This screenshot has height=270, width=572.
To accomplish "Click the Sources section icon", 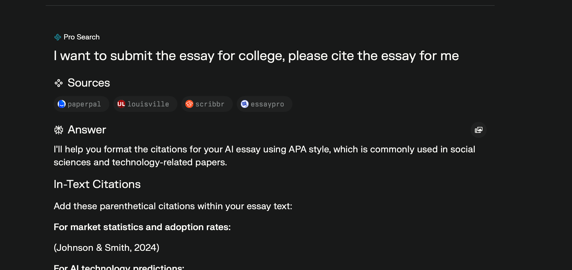I will click(58, 83).
